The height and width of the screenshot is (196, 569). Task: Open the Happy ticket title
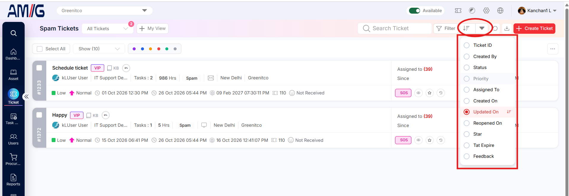pyautogui.click(x=60, y=115)
